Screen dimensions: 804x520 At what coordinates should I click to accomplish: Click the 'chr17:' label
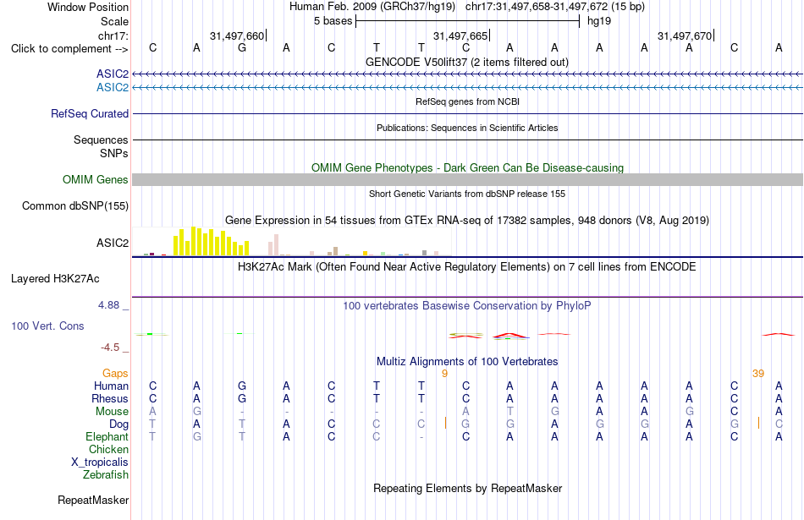[x=113, y=36]
